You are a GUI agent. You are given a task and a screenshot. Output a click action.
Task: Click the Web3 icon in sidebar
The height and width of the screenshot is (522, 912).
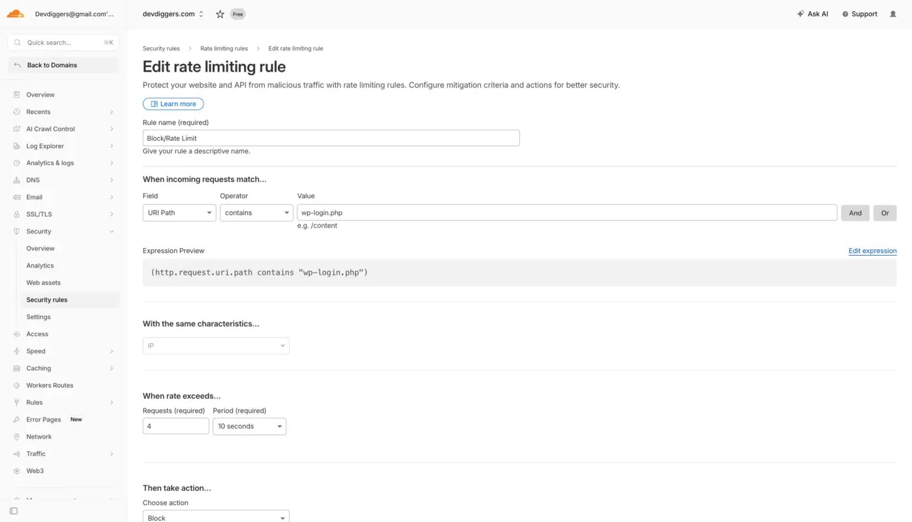tap(17, 470)
